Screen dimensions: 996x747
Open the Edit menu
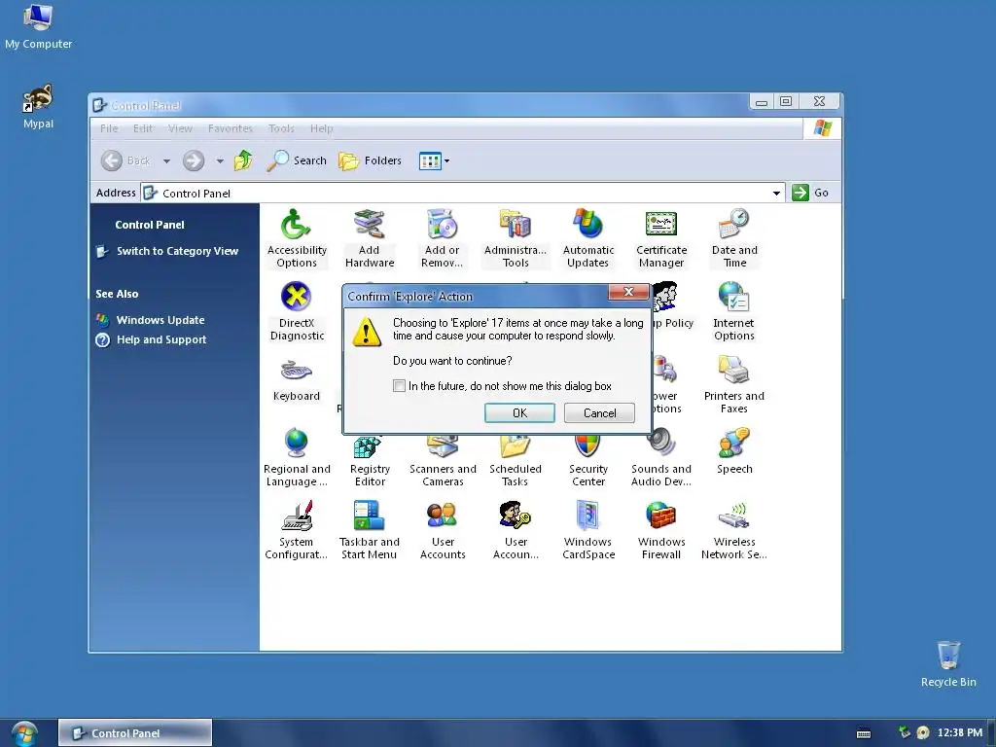coord(143,128)
